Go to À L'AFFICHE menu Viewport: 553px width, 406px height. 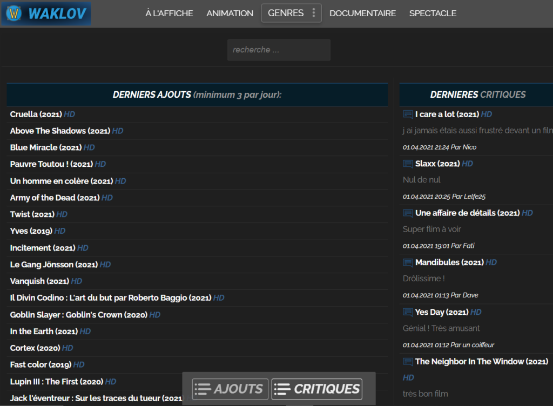click(x=169, y=13)
